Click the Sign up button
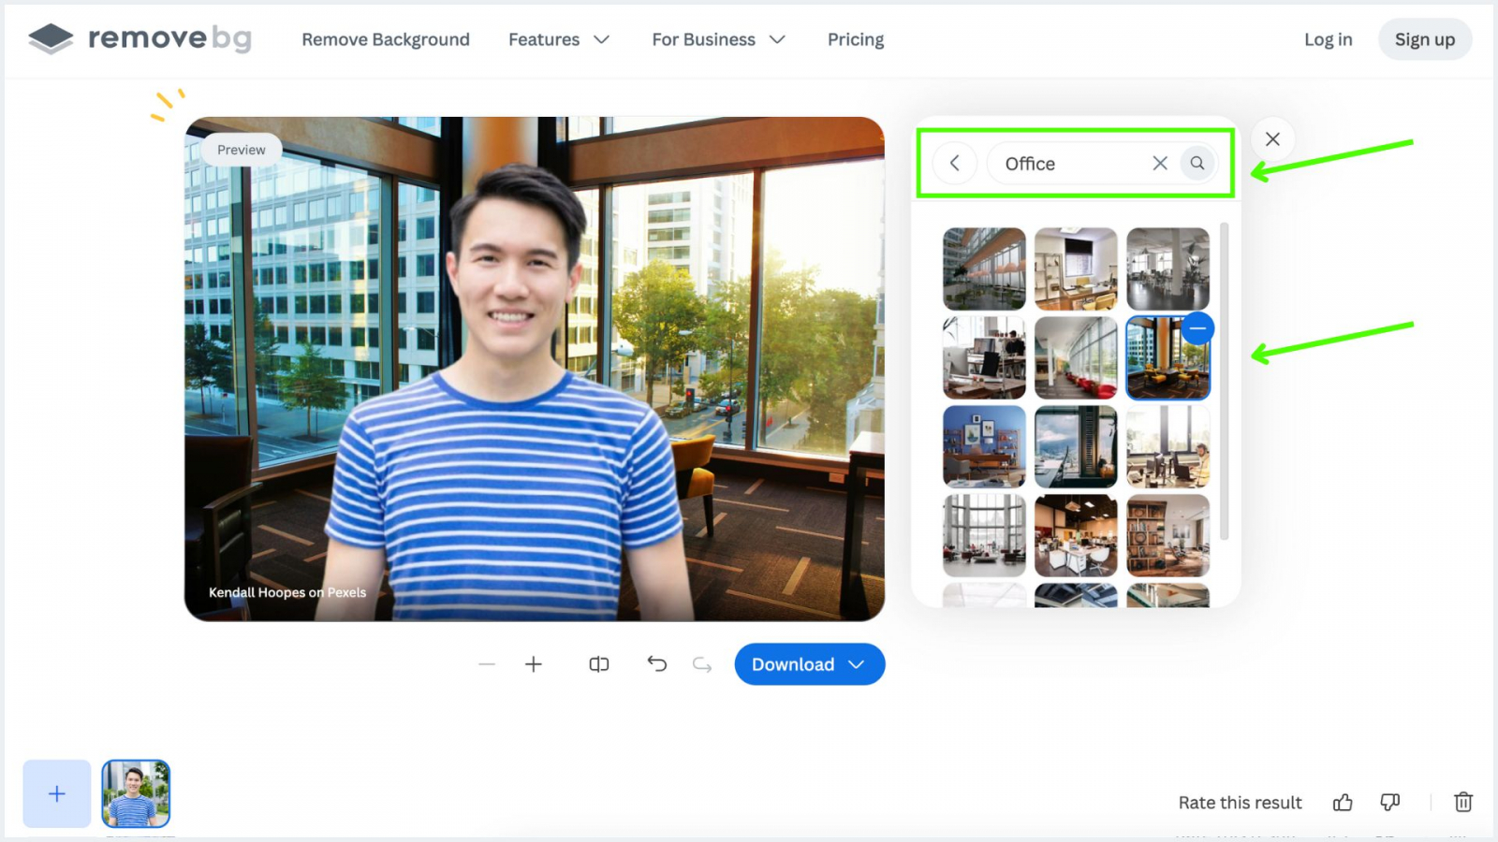 click(x=1425, y=39)
